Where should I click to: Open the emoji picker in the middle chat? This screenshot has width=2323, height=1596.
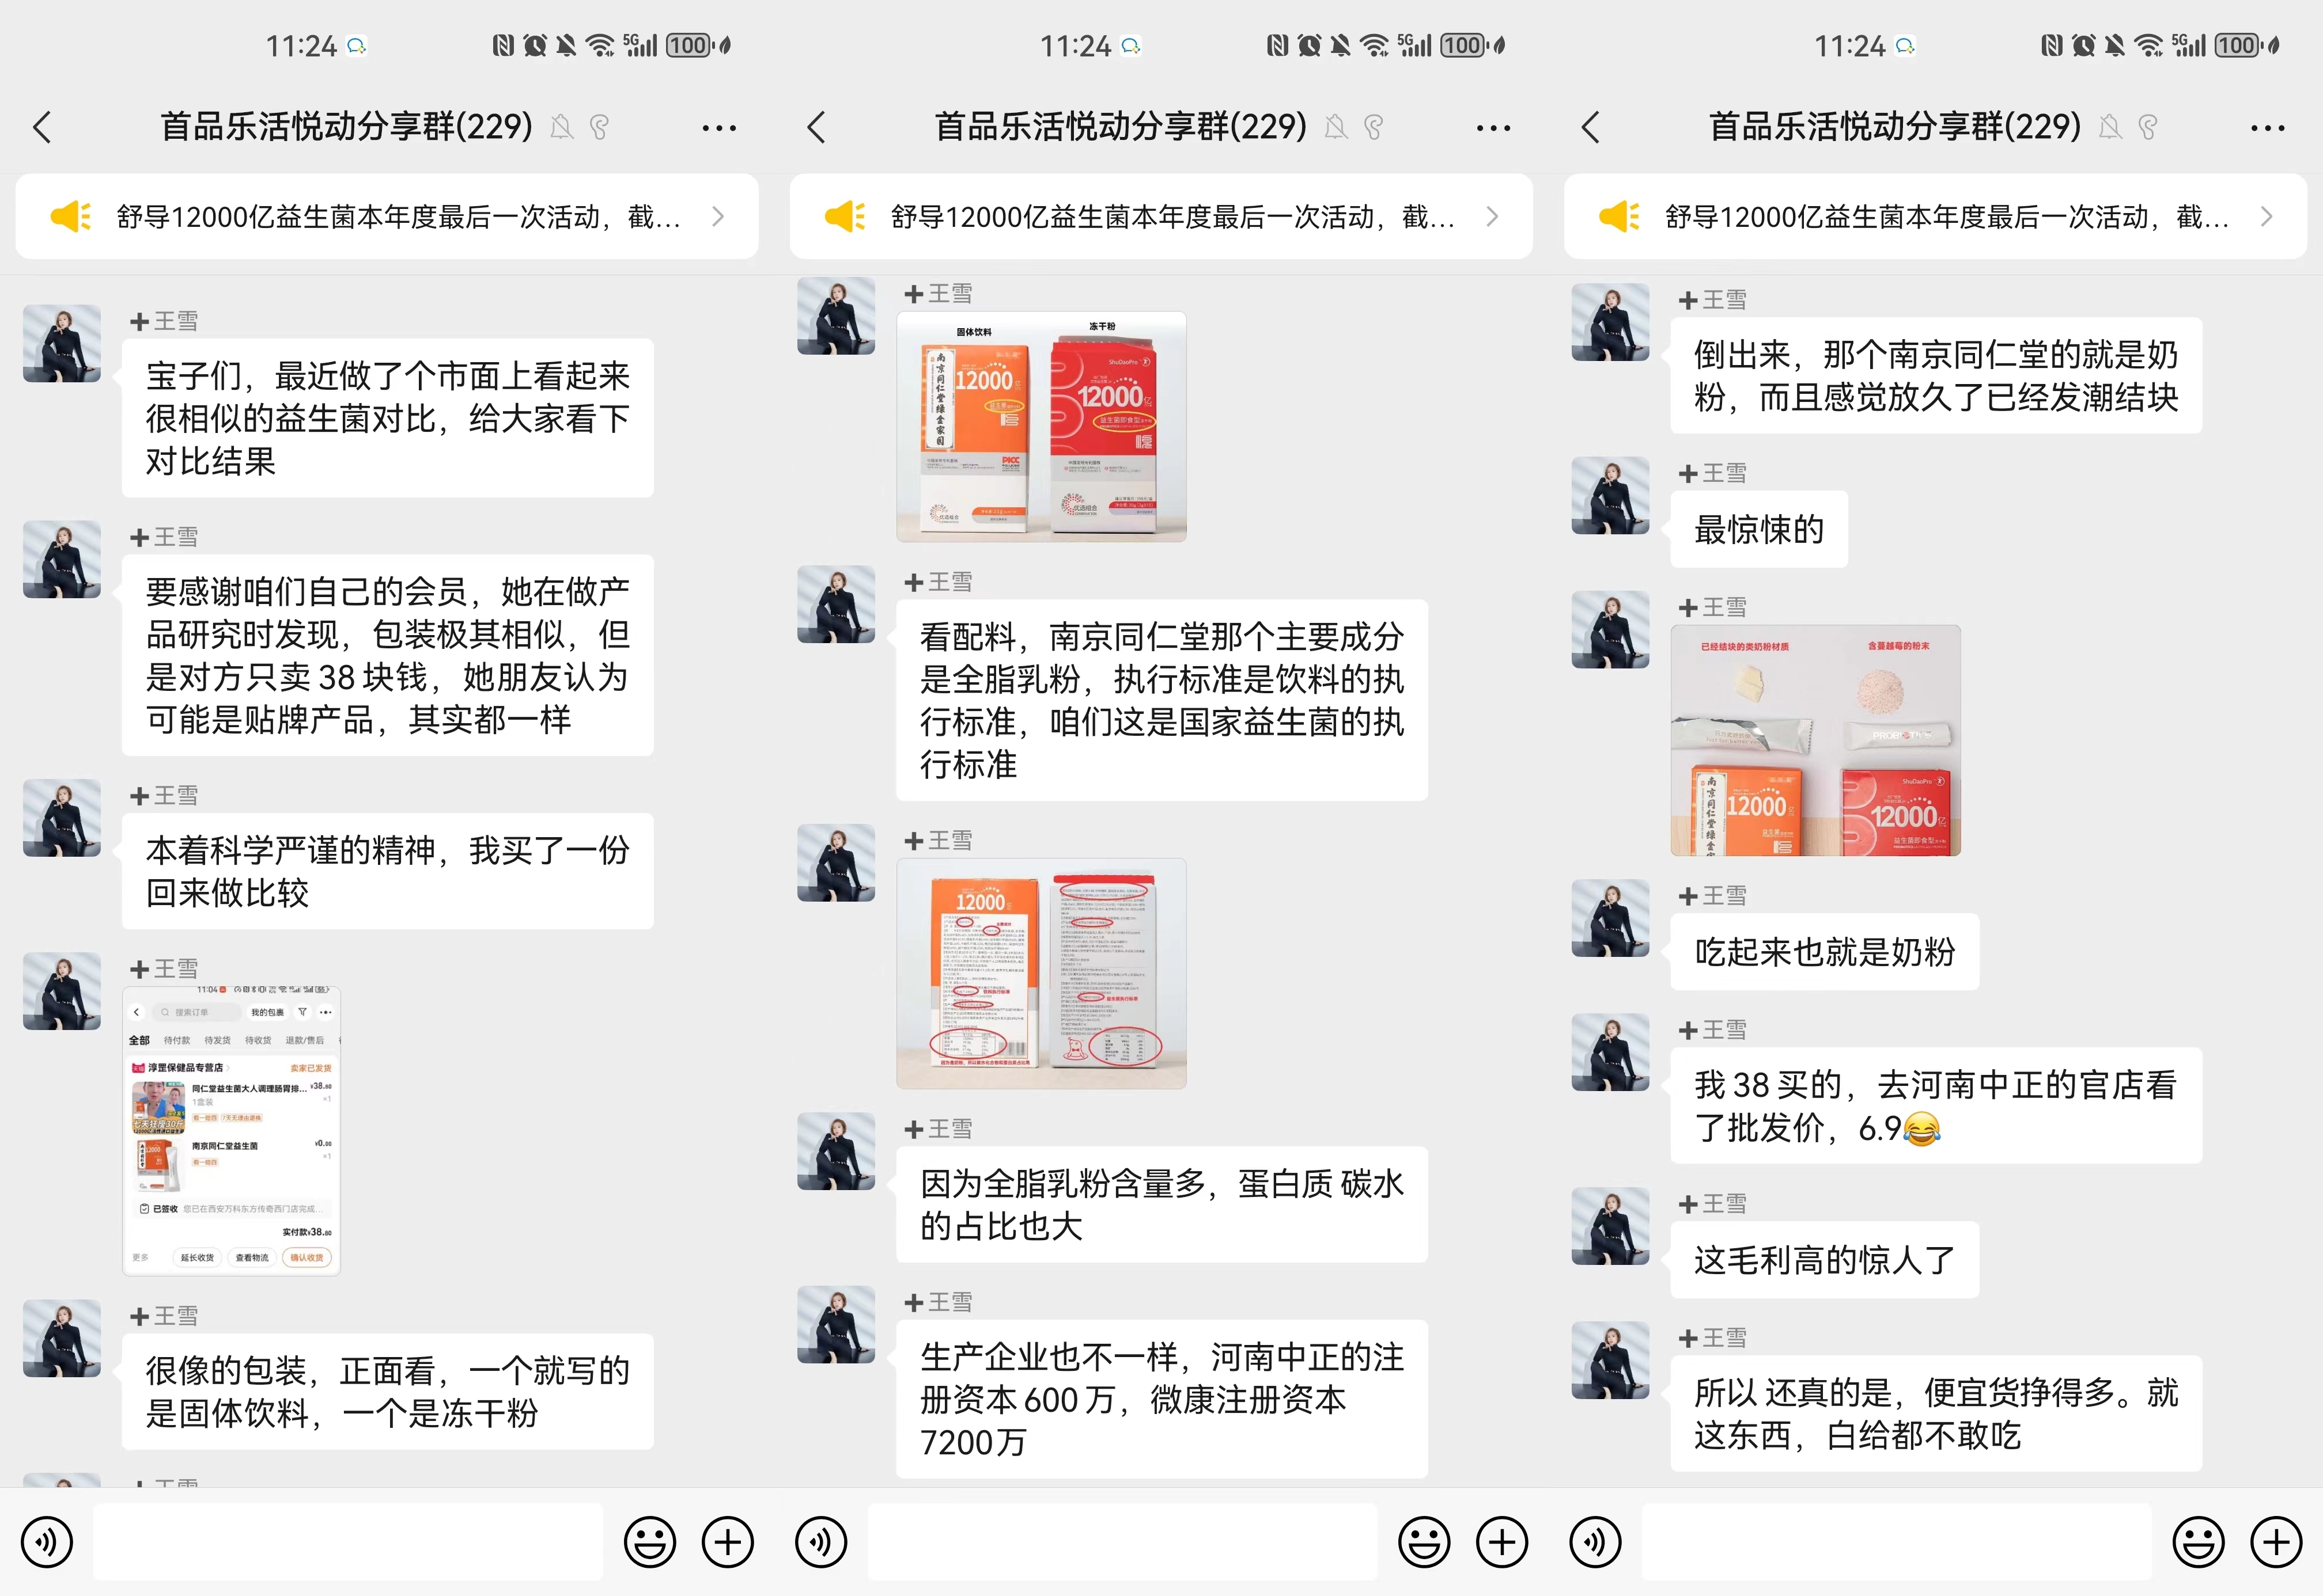coord(1424,1542)
